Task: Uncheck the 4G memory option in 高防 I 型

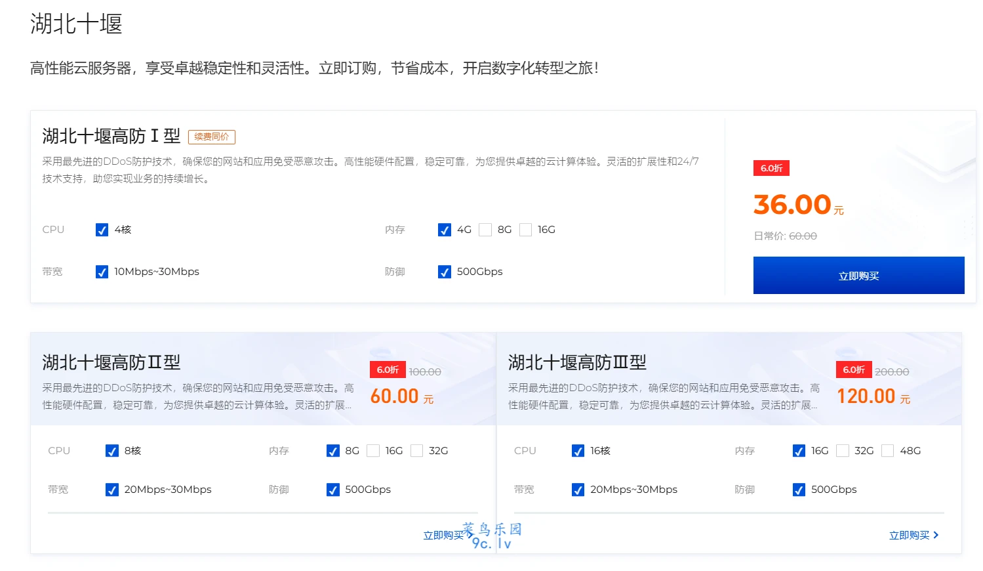Action: [445, 230]
